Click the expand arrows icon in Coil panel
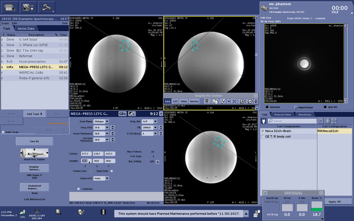This screenshot has width=354, height=221. [x=334, y=121]
